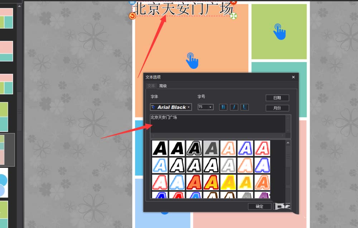Viewport: 358px width, 228px height.
Task: Select white A with thick blue outline, second row
Action: point(262,165)
